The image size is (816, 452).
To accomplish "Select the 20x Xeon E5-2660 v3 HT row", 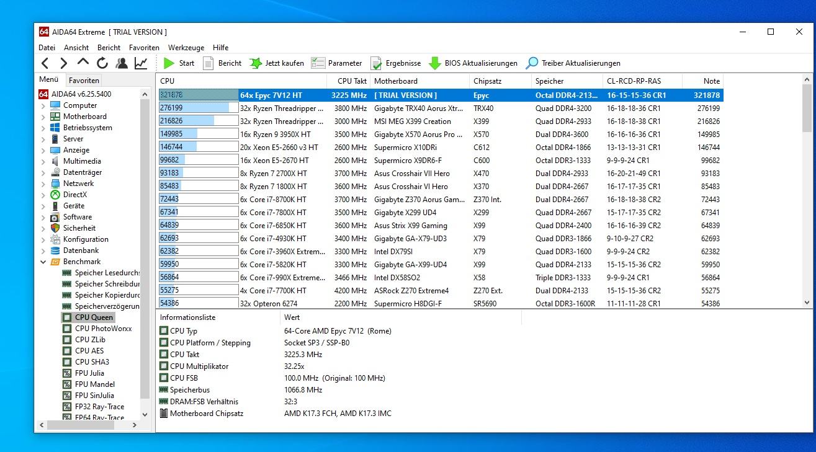I will pyautogui.click(x=441, y=148).
